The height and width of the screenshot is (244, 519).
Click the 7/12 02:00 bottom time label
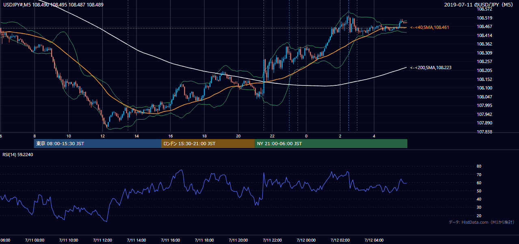340,240
